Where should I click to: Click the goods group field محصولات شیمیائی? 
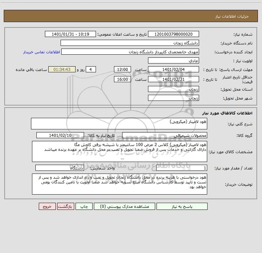pyautogui.click(x=165, y=135)
